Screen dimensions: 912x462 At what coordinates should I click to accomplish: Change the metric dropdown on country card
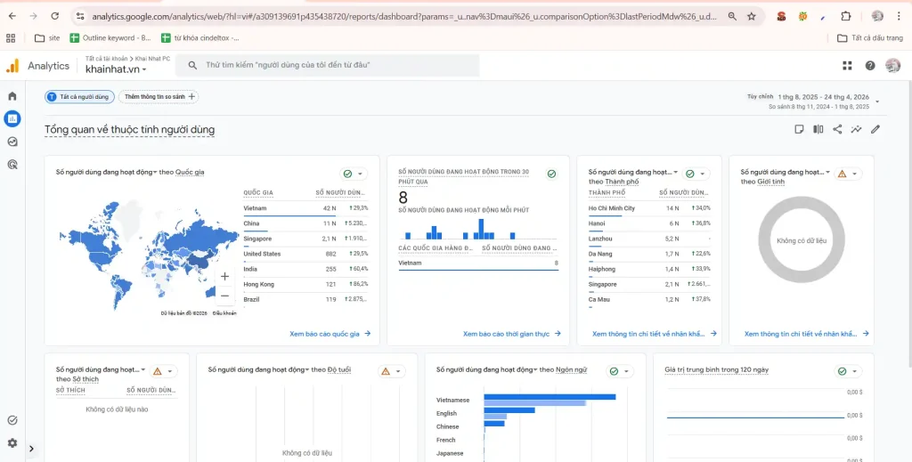pyautogui.click(x=107, y=172)
